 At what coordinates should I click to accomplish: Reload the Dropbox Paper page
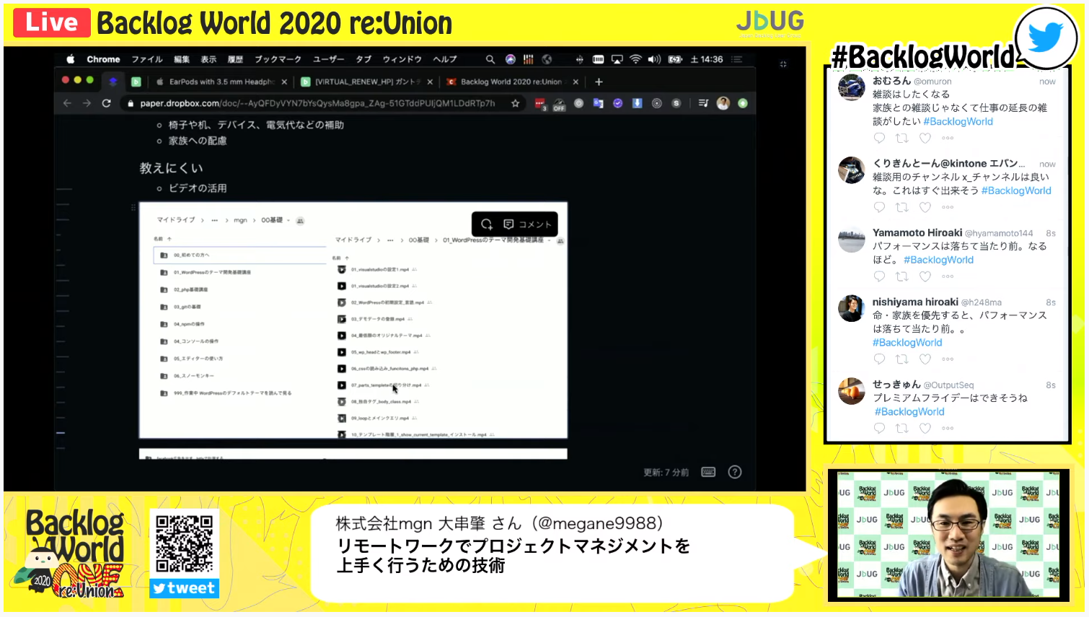point(106,103)
